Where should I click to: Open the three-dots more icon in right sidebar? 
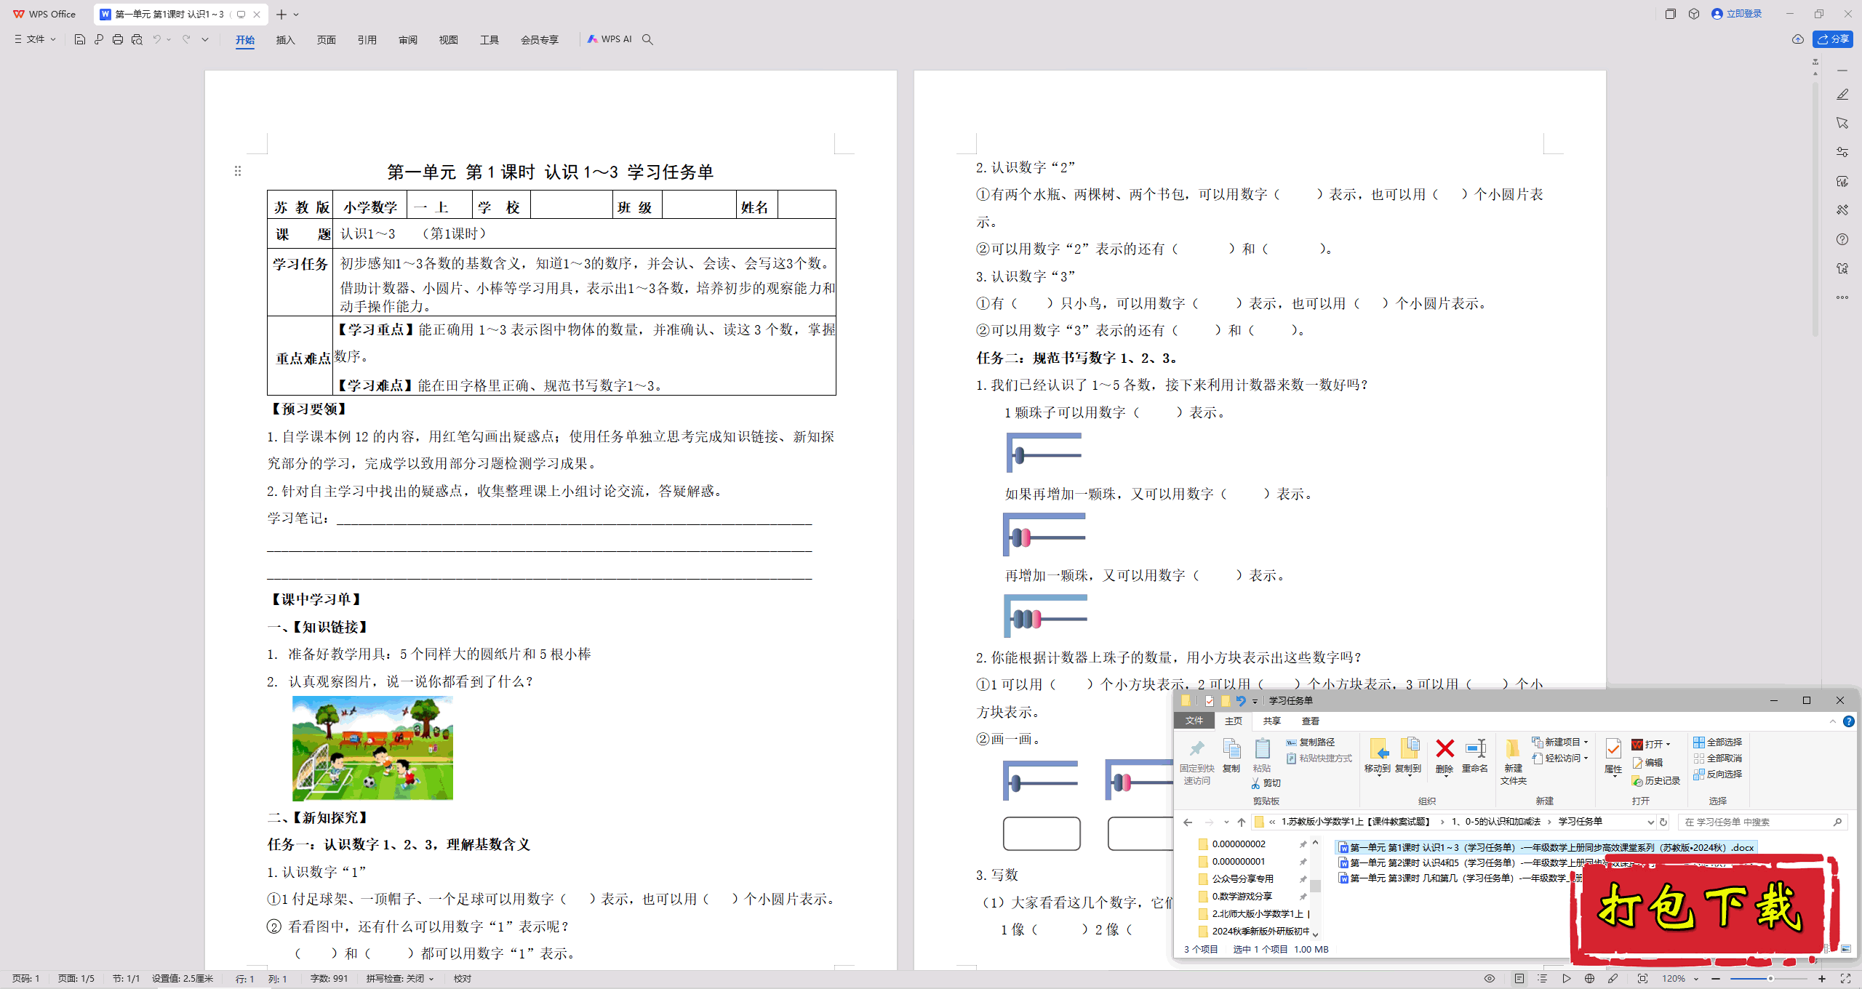point(1842,297)
